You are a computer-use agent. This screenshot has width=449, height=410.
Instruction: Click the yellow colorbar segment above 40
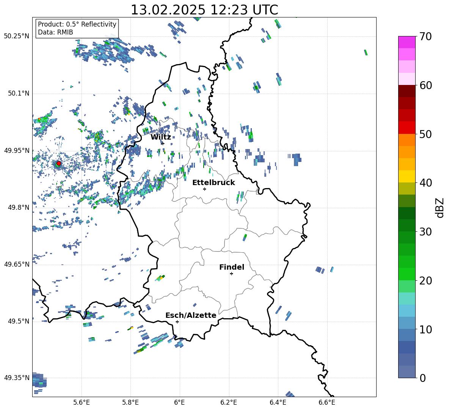(x=407, y=176)
